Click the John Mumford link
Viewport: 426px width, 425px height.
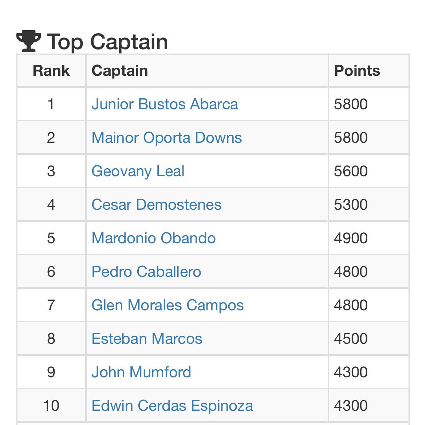tap(141, 372)
